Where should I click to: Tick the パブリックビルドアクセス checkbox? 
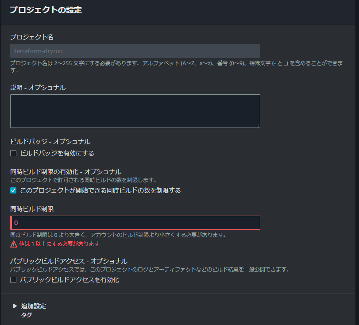coord(13,280)
